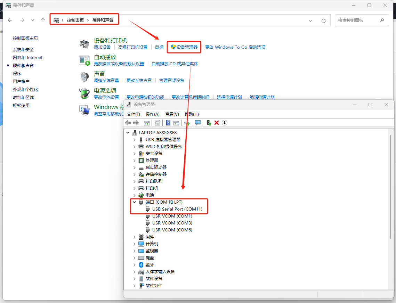Viewport: 396px width, 303px height.
Task: Select USR VCOM (COM3) device
Action: click(x=172, y=223)
